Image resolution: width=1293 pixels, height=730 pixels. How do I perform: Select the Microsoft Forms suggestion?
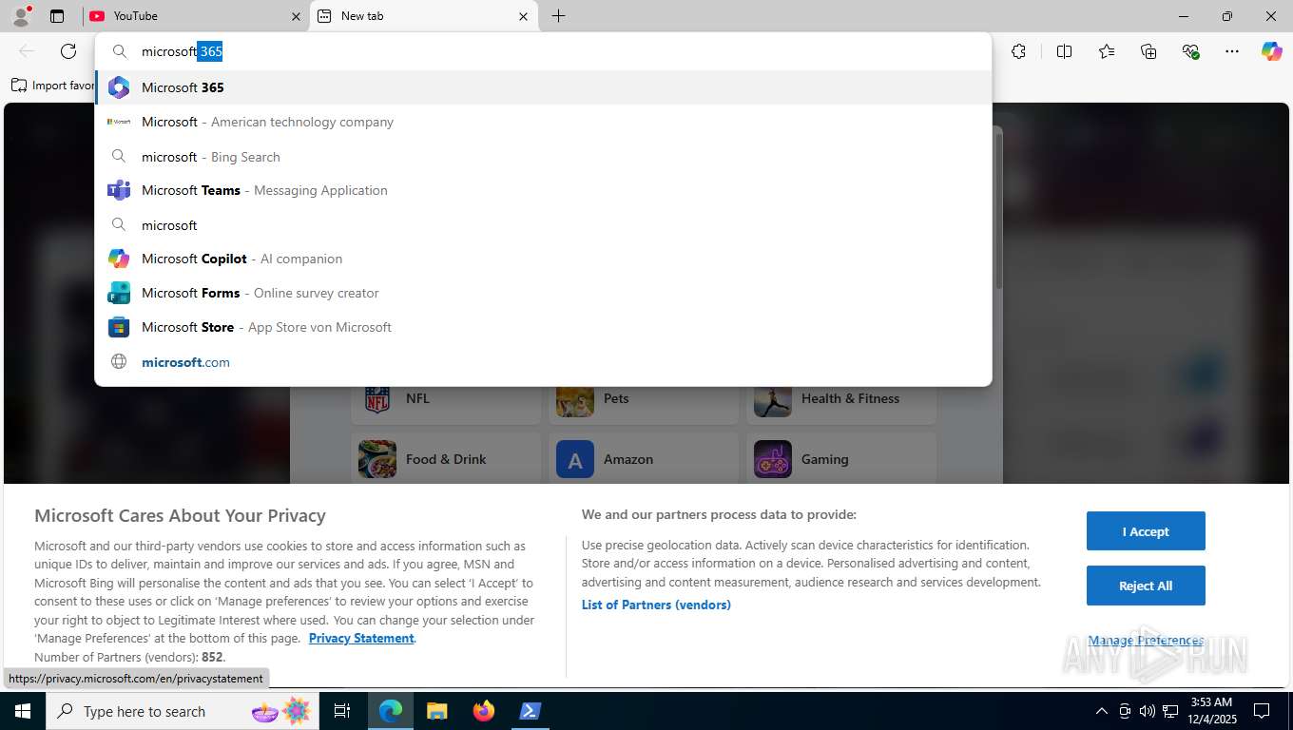pyautogui.click(x=543, y=293)
